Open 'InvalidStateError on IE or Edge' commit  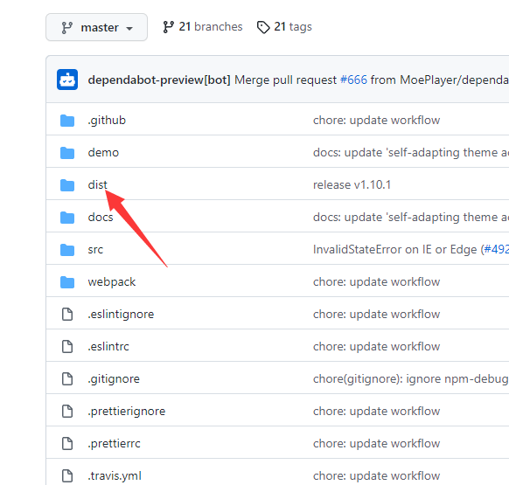396,249
